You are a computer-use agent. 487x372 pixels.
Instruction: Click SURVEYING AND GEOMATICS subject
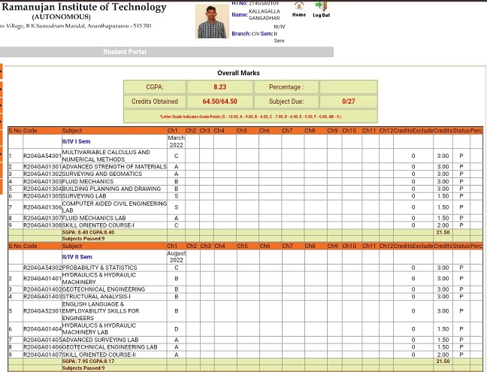point(102,174)
